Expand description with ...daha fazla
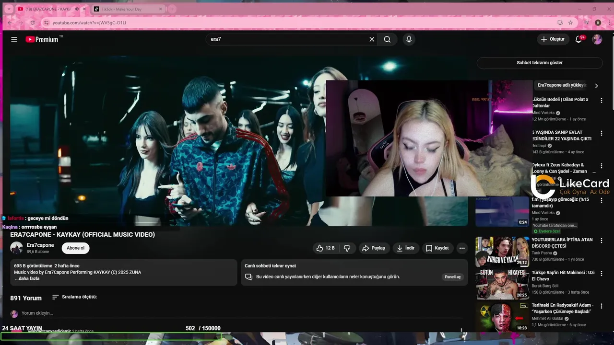 click(x=27, y=278)
